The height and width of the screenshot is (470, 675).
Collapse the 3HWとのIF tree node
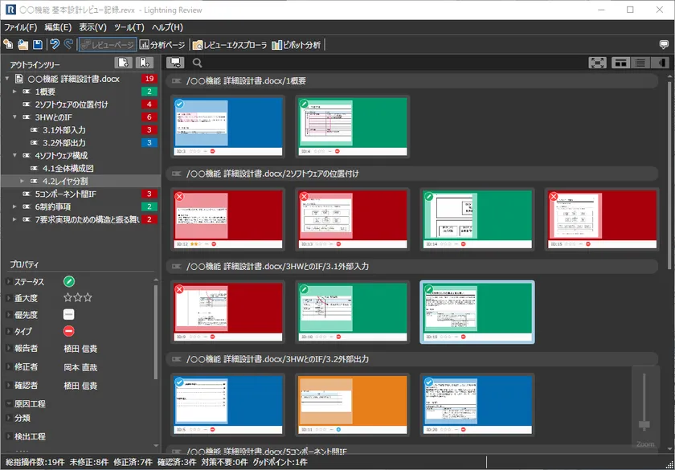[x=14, y=117]
